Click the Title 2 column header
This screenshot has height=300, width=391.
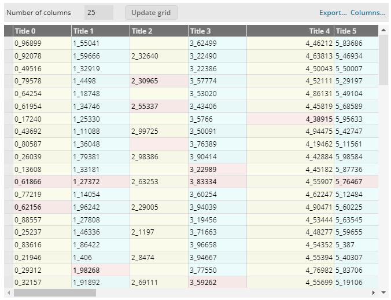158,31
